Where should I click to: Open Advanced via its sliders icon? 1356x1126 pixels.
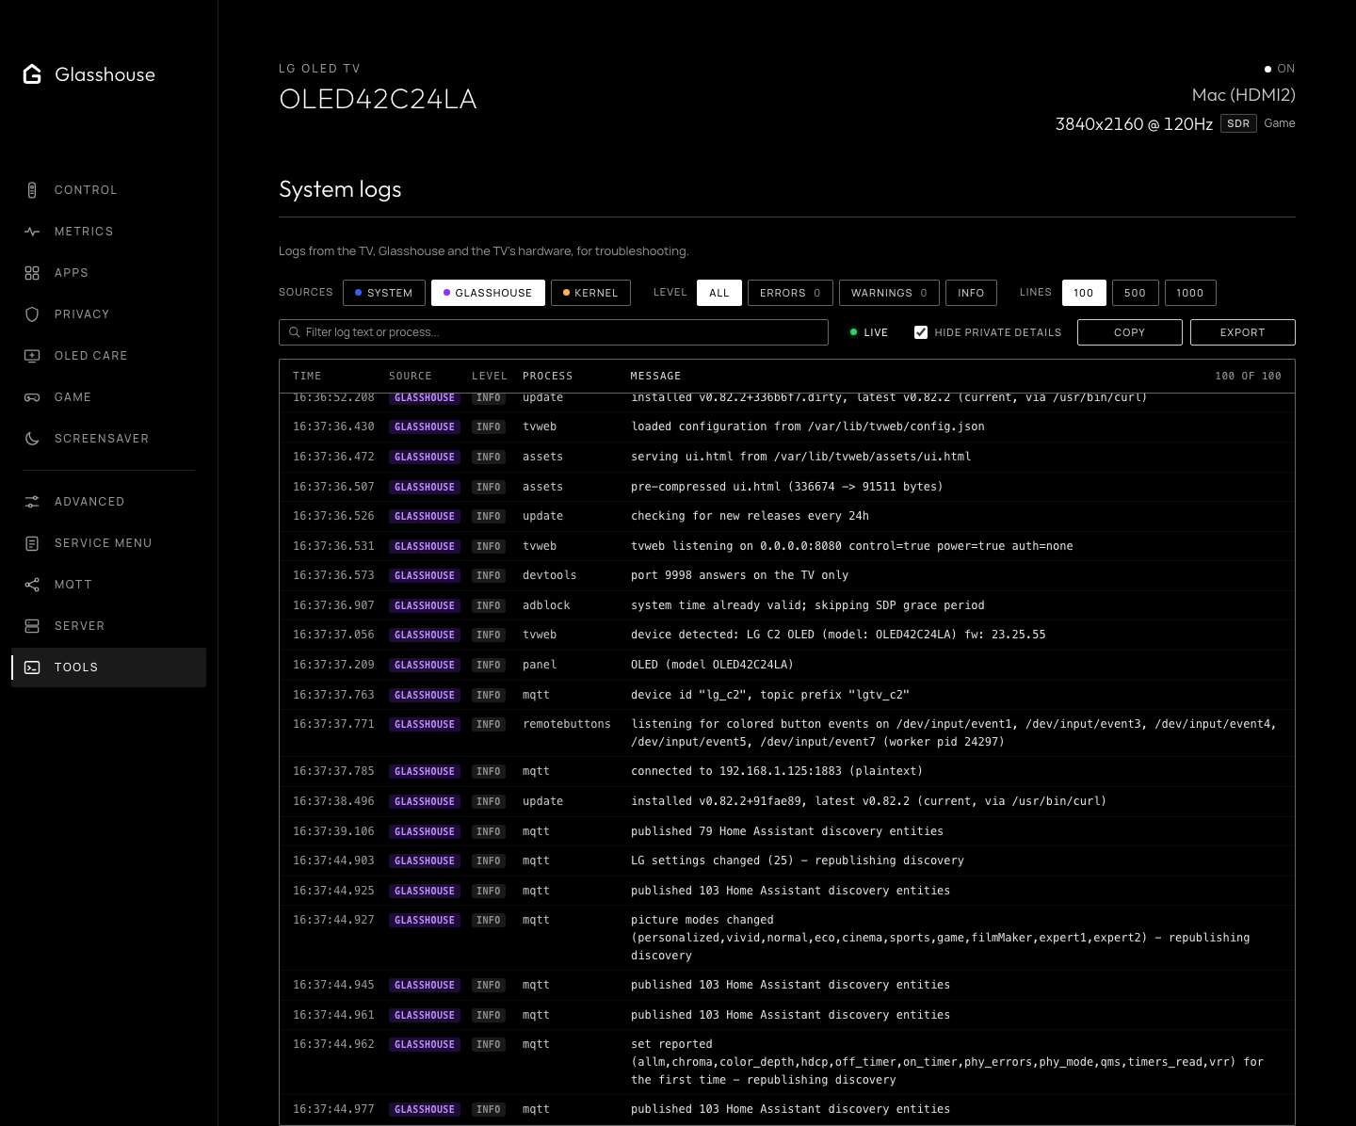coord(32,502)
